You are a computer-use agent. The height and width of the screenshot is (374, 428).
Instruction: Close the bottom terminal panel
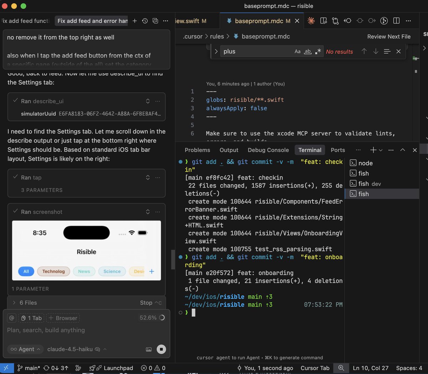[x=415, y=150]
